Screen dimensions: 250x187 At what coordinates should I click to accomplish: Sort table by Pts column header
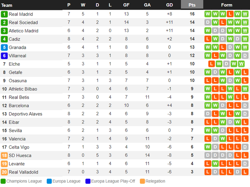(x=192, y=5)
